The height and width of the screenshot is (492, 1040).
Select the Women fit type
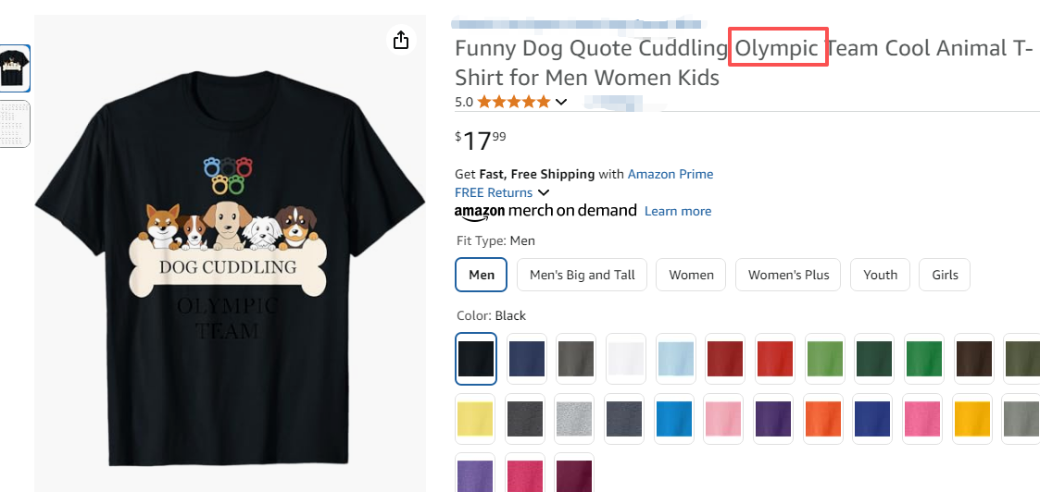tap(692, 275)
